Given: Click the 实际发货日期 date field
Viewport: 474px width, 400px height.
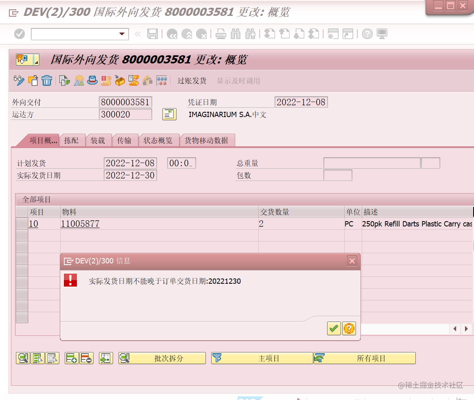Looking at the screenshot, I should coord(130,175).
